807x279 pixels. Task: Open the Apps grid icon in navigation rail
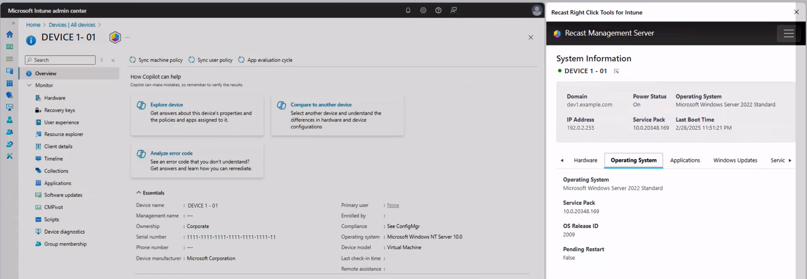pos(9,83)
